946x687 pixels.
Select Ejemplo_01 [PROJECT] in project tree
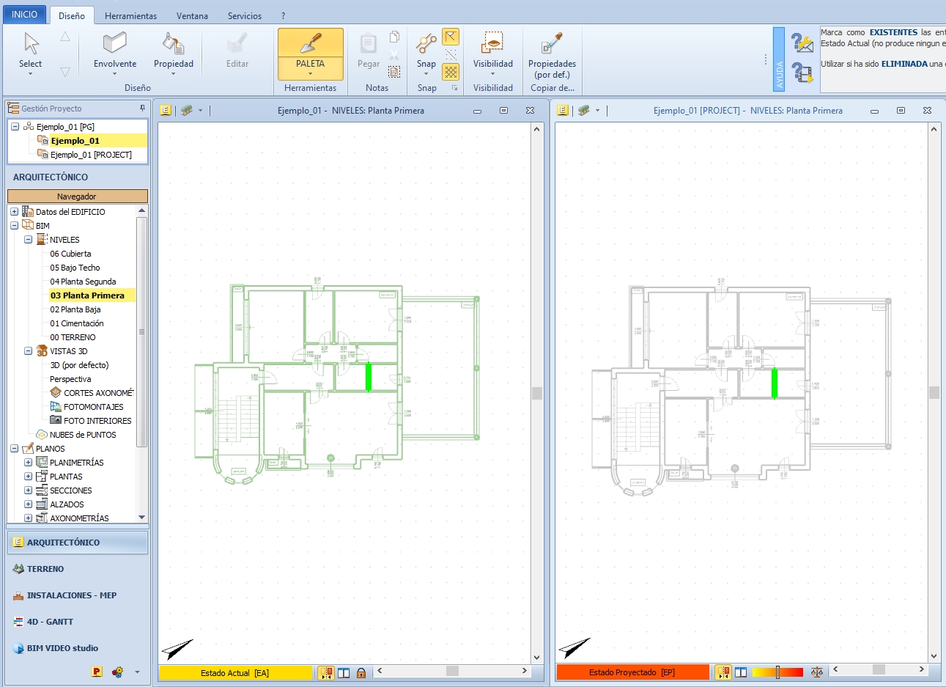coord(91,155)
